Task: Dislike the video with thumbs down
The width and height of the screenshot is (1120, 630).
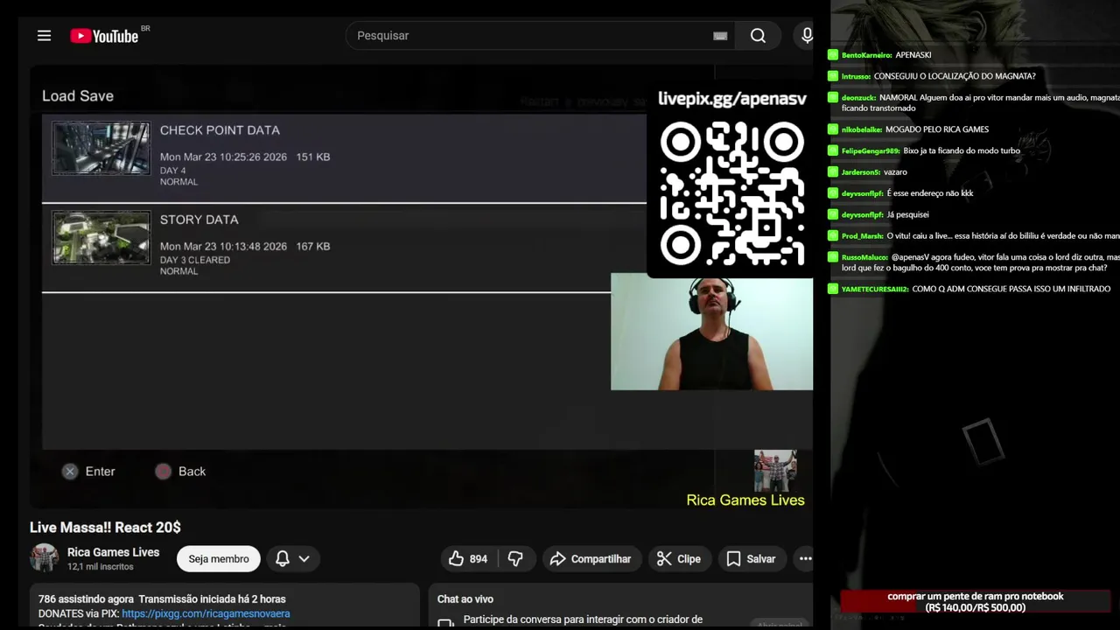Action: pyautogui.click(x=515, y=559)
